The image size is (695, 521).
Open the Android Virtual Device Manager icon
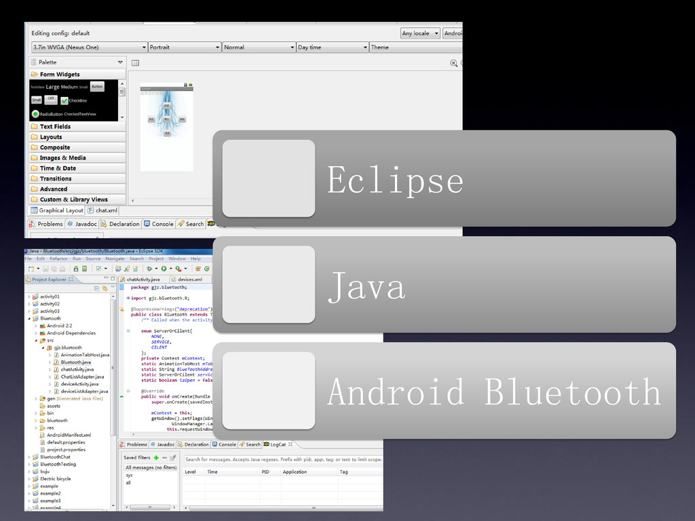point(84,269)
